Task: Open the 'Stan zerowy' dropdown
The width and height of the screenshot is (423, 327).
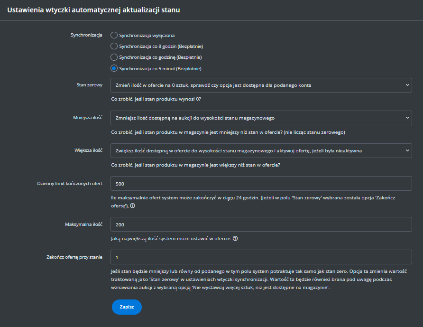Action: [x=261, y=85]
